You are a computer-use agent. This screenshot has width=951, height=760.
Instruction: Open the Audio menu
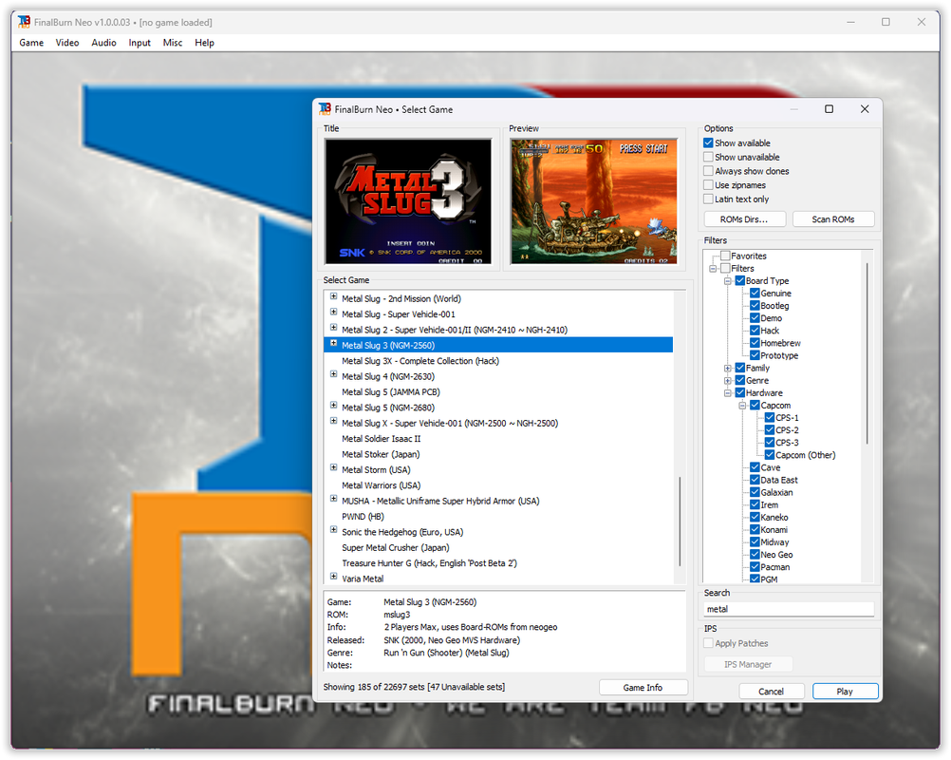103,43
